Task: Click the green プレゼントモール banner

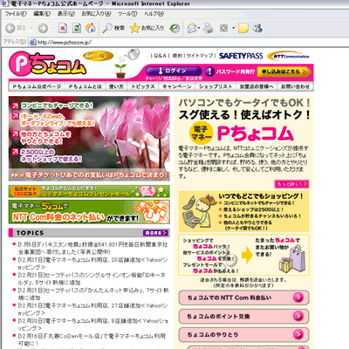Action: pyautogui.click(x=89, y=191)
